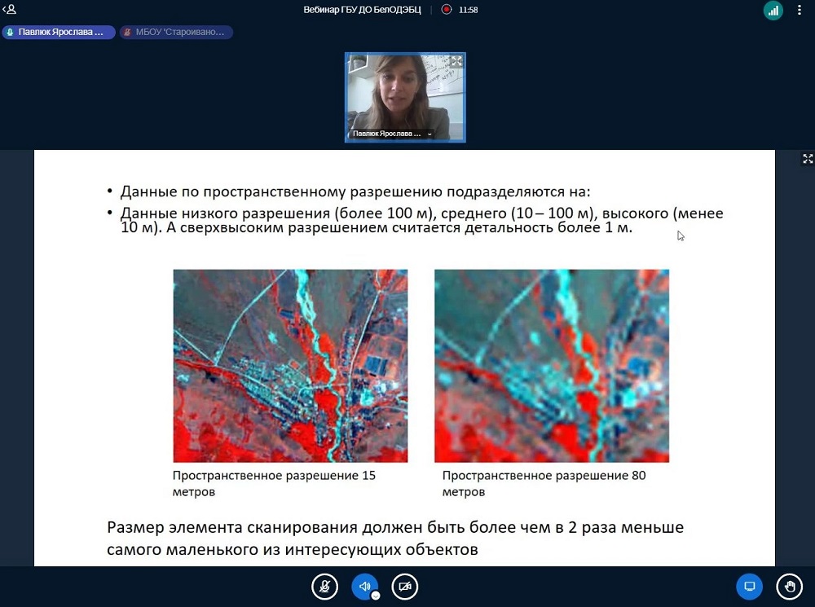Toggle the audio speaker button
This screenshot has width=815, height=607.
[364, 587]
